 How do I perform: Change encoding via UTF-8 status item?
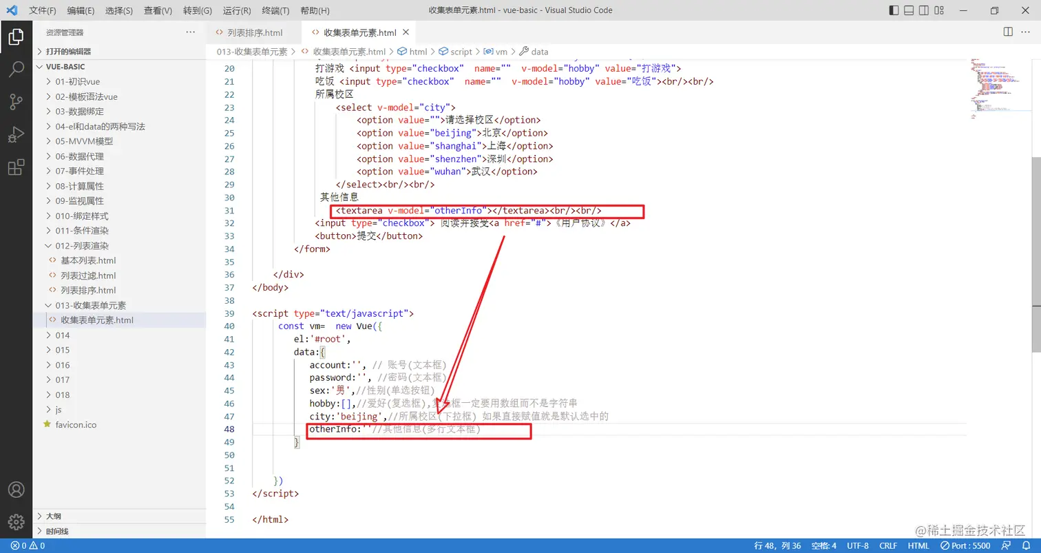(858, 545)
